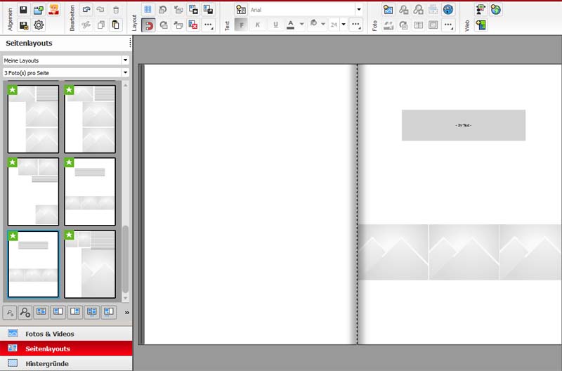Viewport: 562px width, 371px height.
Task: Select the highlighted bottom-left layout thumbnail
Action: (33, 264)
